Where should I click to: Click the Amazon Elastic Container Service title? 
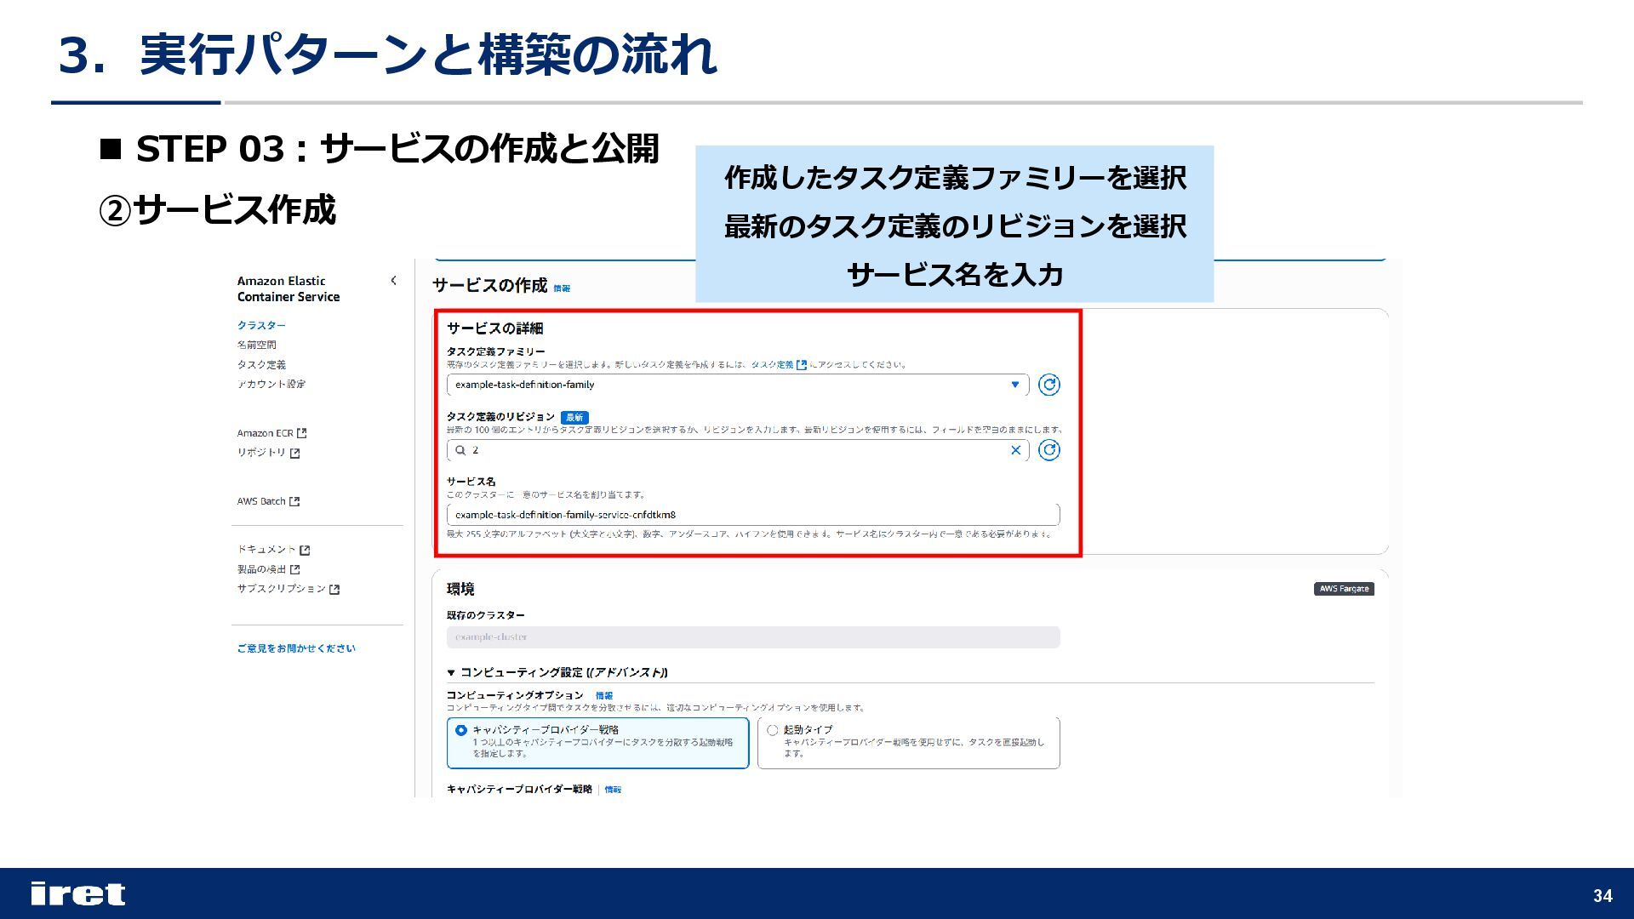(289, 288)
